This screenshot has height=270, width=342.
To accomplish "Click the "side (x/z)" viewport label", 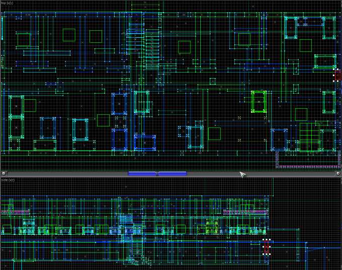I will (8, 180).
